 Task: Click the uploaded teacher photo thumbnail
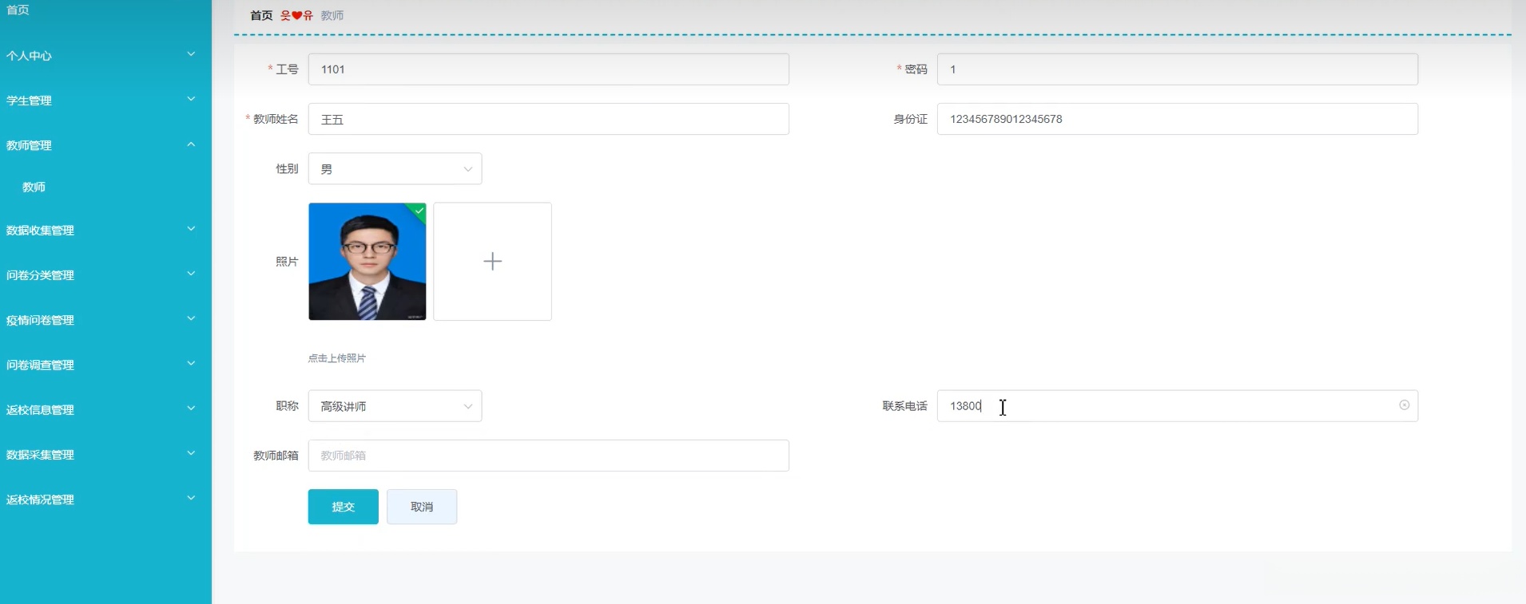point(368,261)
